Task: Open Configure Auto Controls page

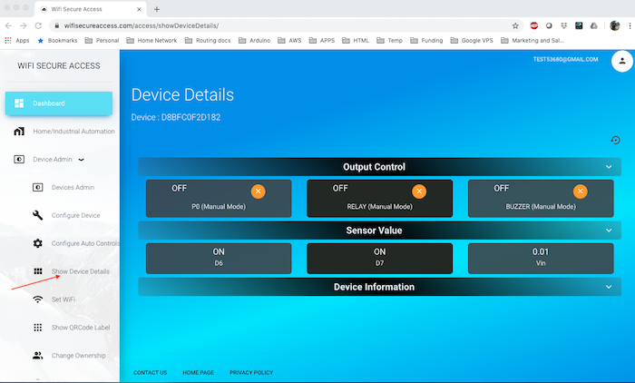Action: pyautogui.click(x=85, y=243)
